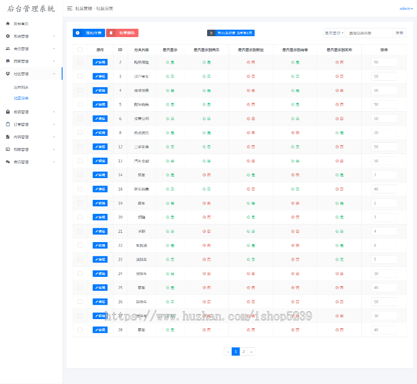The image size is (417, 384).
Task: Click the refresh icon in record count badge
Action: pos(212,33)
